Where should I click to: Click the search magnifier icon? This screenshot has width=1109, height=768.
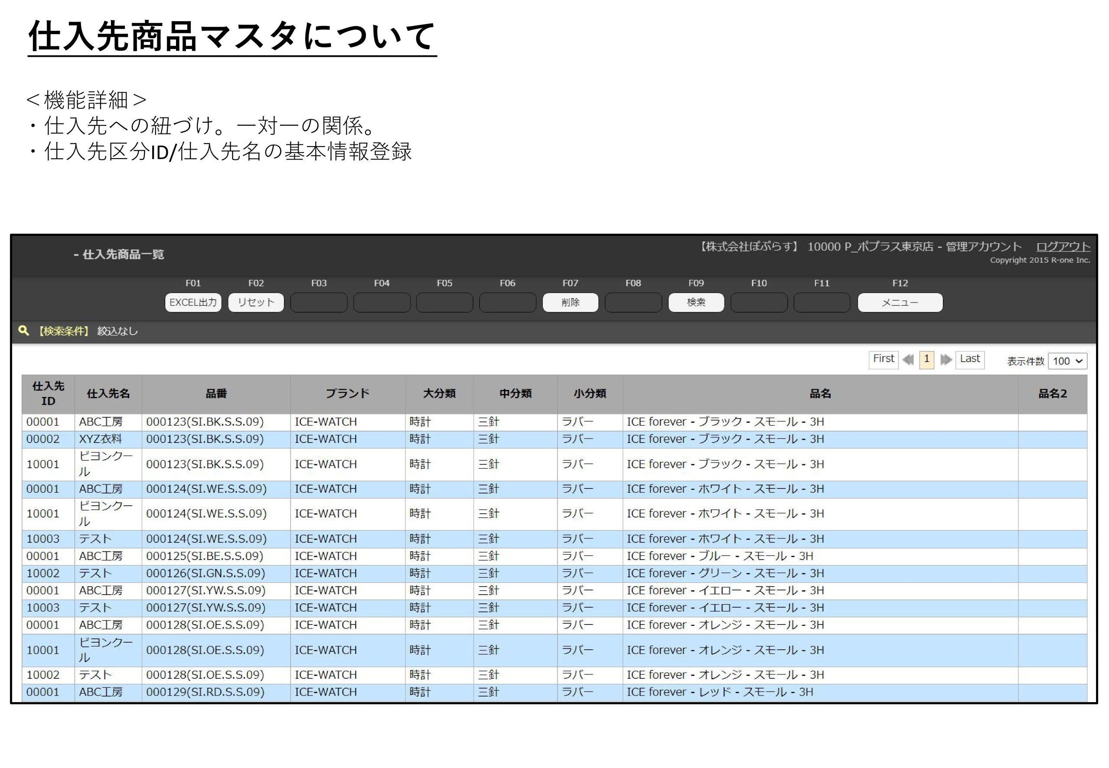coord(23,330)
